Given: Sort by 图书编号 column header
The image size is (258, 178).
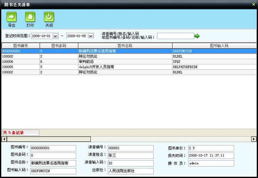Looking at the screenshot, I should [x=20, y=46].
